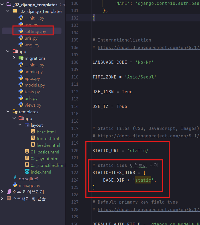Click the app package folder icon
The width and height of the screenshot is (200, 225).
click(15, 51)
